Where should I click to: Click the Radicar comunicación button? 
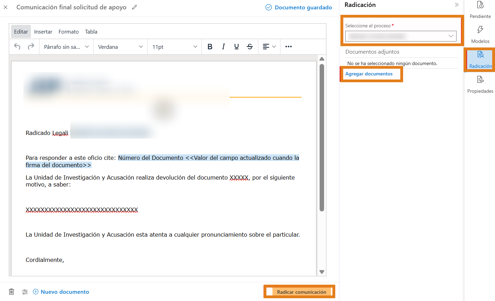click(x=301, y=292)
